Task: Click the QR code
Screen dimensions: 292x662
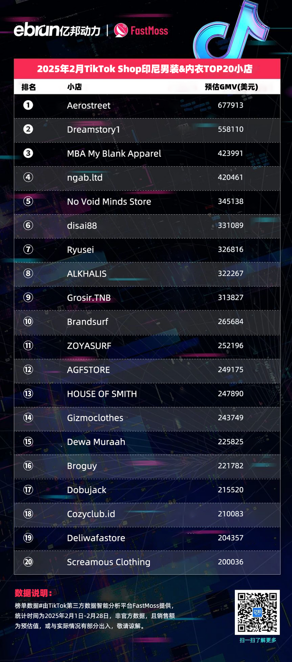Action: (257, 612)
